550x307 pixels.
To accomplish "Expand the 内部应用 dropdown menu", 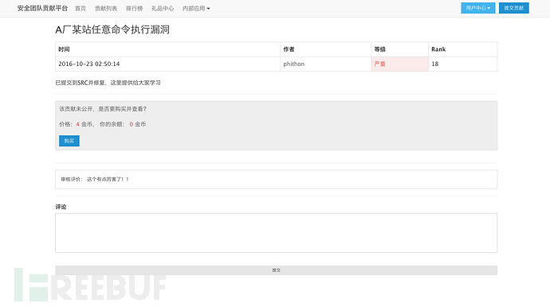I will (x=196, y=9).
